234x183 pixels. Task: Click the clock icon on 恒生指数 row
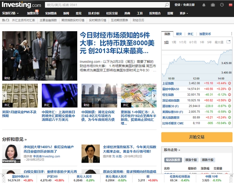tap(230, 95)
